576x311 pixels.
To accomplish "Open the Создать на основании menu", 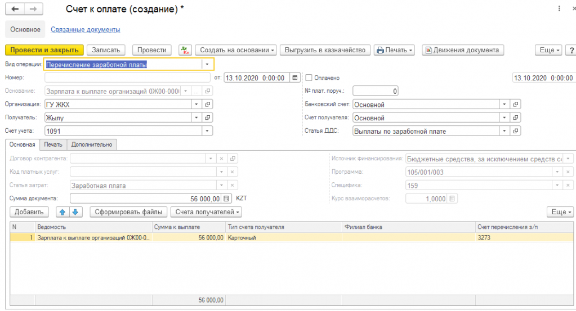I will point(237,50).
